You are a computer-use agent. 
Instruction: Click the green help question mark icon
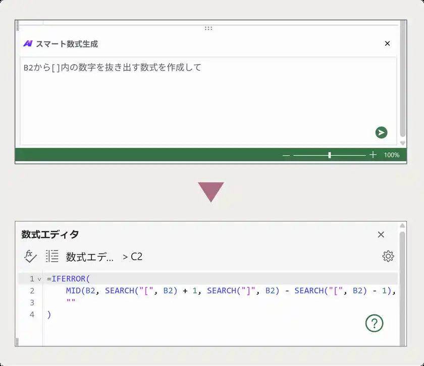tap(374, 323)
